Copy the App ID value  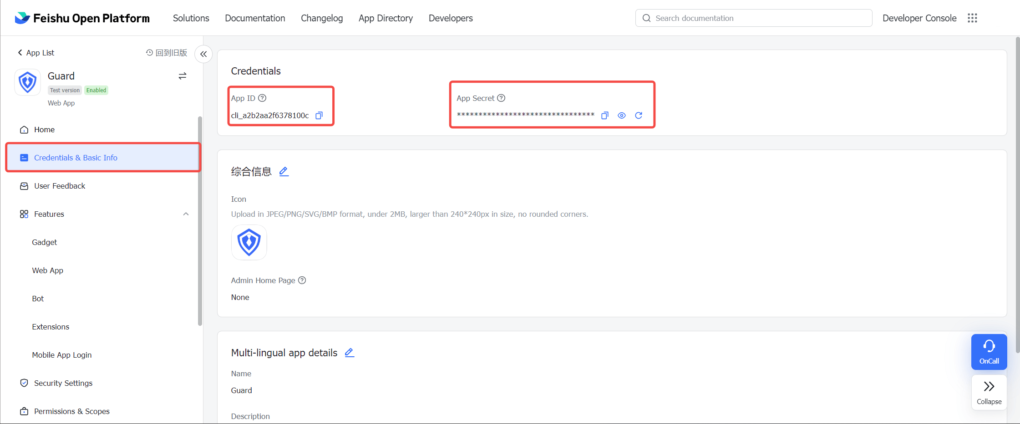tap(319, 115)
